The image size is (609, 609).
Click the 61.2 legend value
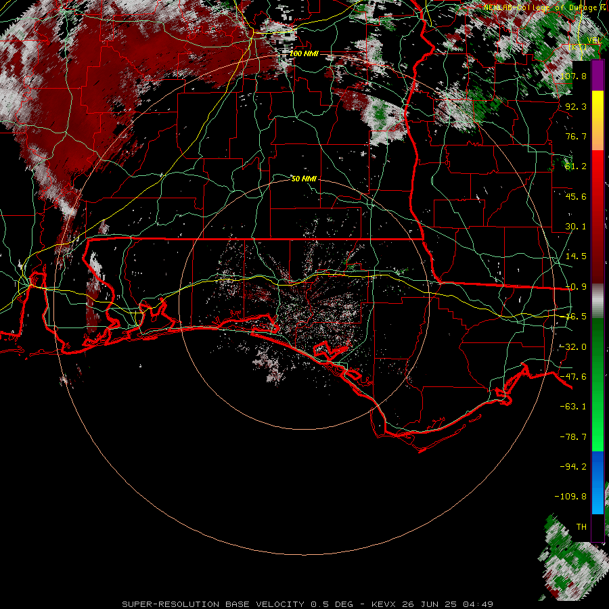tap(576, 166)
